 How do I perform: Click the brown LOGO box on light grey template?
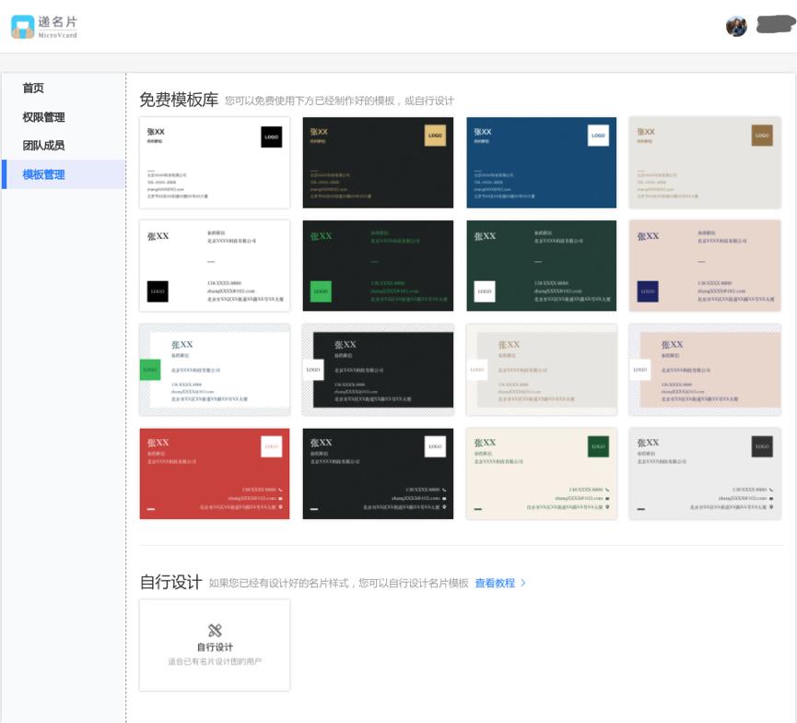pyautogui.click(x=762, y=136)
